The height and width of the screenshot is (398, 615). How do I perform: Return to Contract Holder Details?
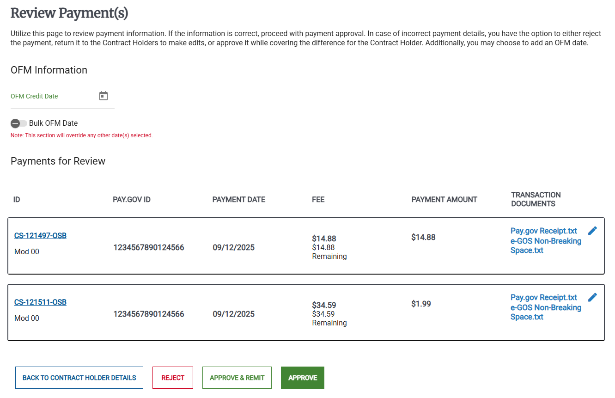tap(79, 378)
